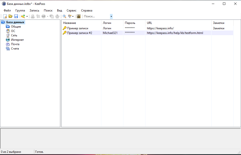Click the Почта envelope icon

(x=8, y=44)
